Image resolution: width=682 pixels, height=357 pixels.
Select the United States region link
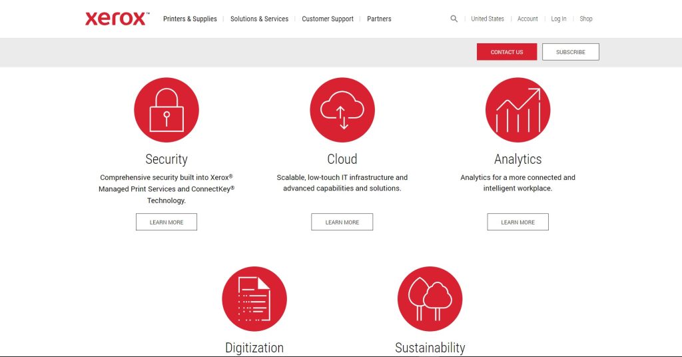click(x=487, y=19)
